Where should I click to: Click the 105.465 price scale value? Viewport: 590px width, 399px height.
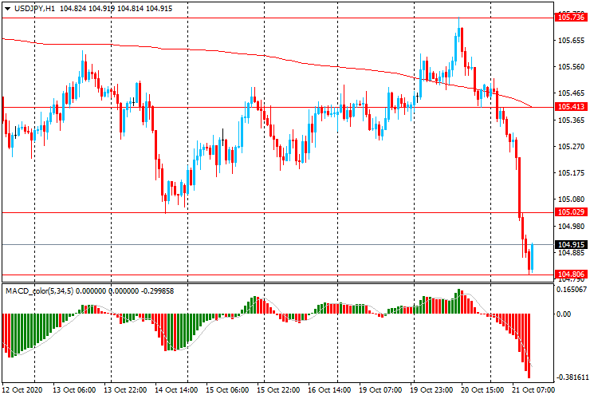[x=571, y=93]
